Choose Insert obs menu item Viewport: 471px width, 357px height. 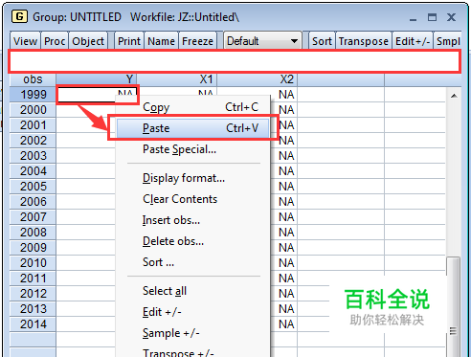click(x=193, y=220)
